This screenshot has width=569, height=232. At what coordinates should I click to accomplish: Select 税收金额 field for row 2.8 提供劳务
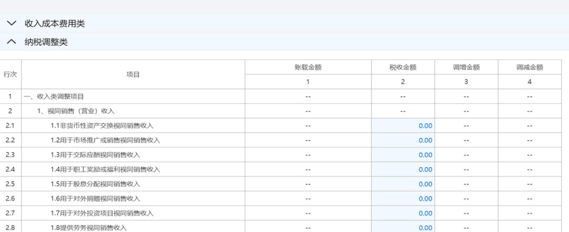point(403,227)
